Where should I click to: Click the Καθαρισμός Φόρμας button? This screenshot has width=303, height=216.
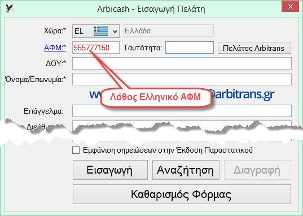182,194
